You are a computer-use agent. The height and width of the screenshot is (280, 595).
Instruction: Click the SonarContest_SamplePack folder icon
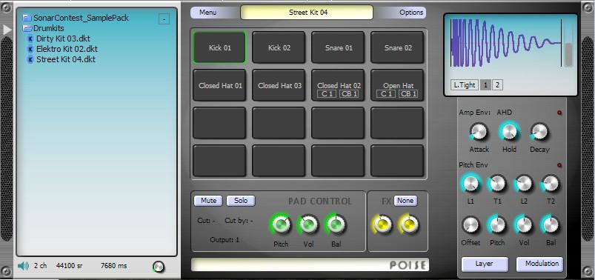point(27,18)
